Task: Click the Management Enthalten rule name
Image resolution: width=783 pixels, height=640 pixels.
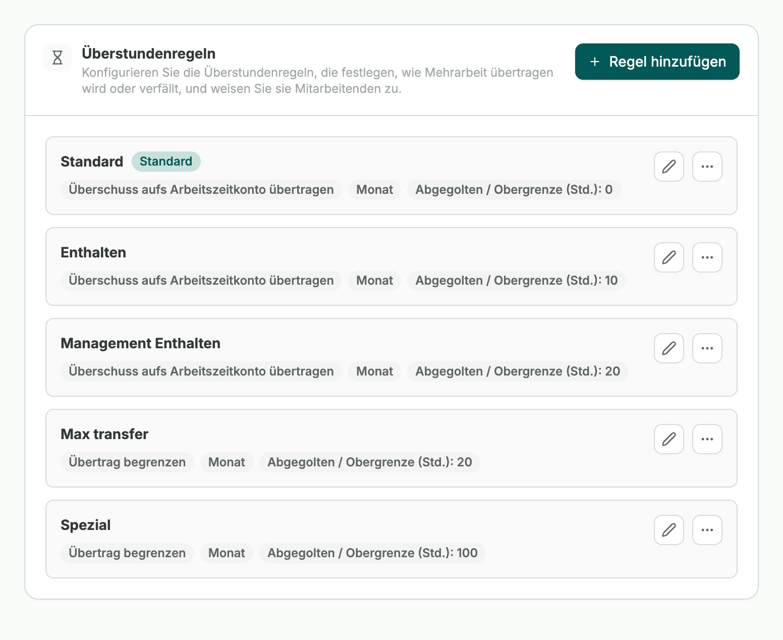Action: [140, 343]
